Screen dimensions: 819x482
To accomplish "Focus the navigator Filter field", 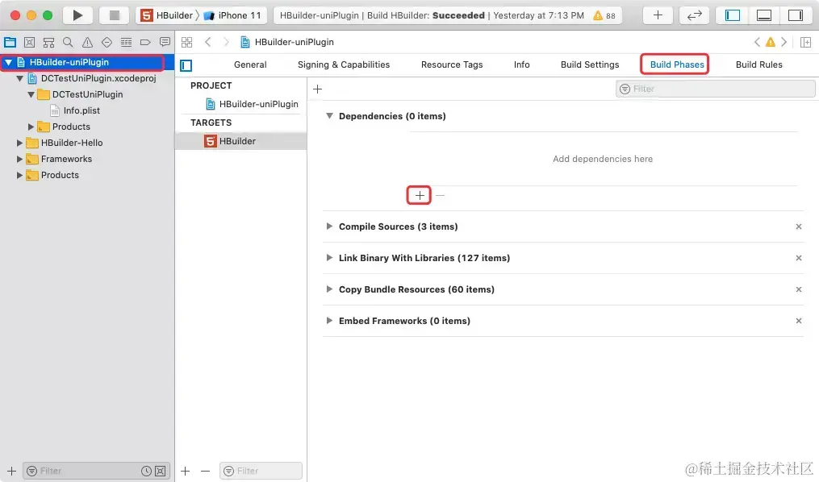I will (x=96, y=471).
